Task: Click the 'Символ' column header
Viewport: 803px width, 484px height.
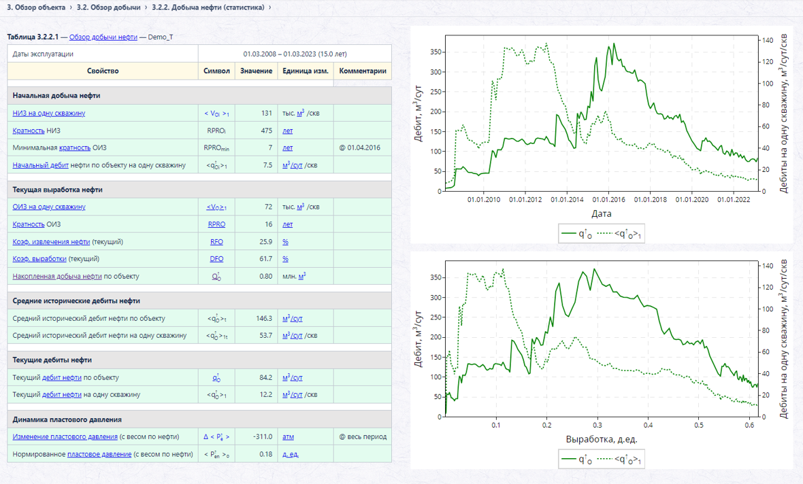Action: pos(216,71)
